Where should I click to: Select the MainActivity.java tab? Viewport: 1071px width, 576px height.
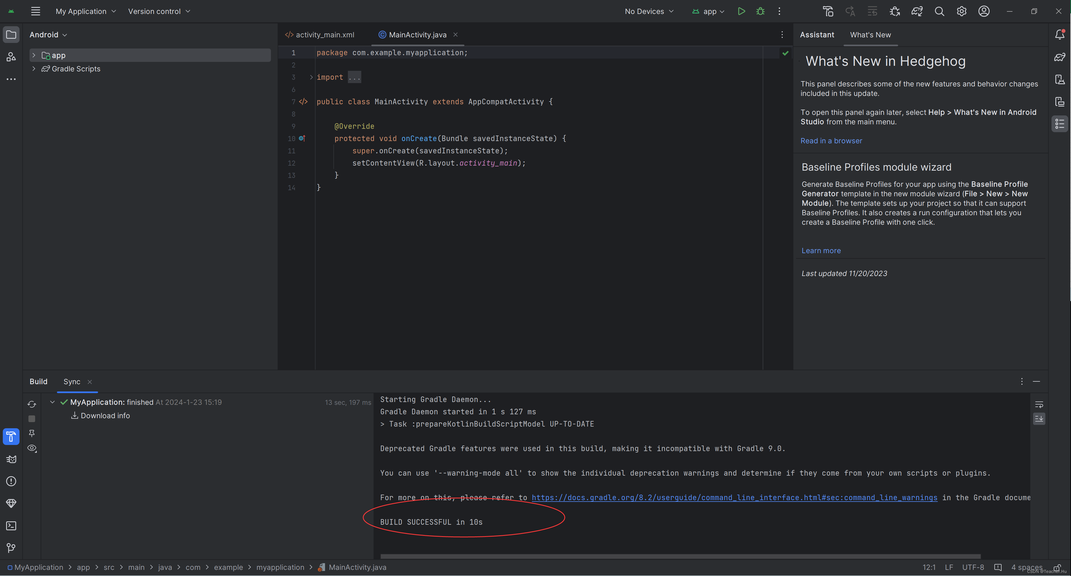tap(417, 35)
